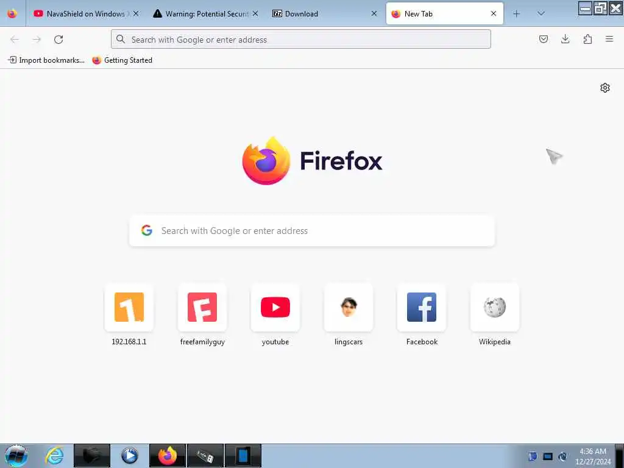Restore down the Firefox window

pyautogui.click(x=600, y=8)
